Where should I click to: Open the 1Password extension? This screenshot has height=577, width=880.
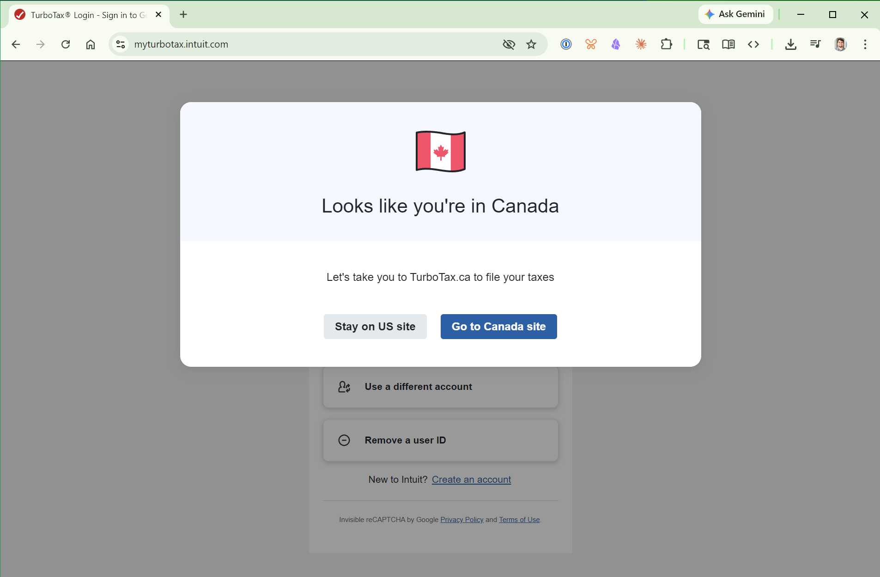click(566, 44)
